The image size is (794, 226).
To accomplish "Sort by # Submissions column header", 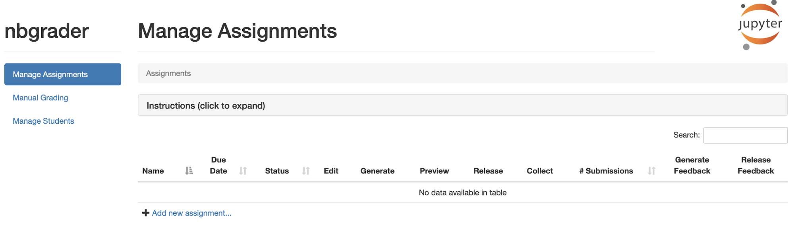I will tap(606, 171).
